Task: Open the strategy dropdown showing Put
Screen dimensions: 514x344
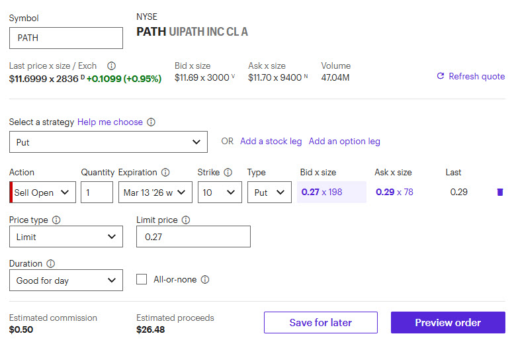Action: tap(108, 142)
